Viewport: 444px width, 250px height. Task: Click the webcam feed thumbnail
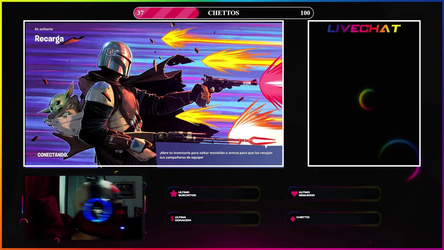coord(84,207)
